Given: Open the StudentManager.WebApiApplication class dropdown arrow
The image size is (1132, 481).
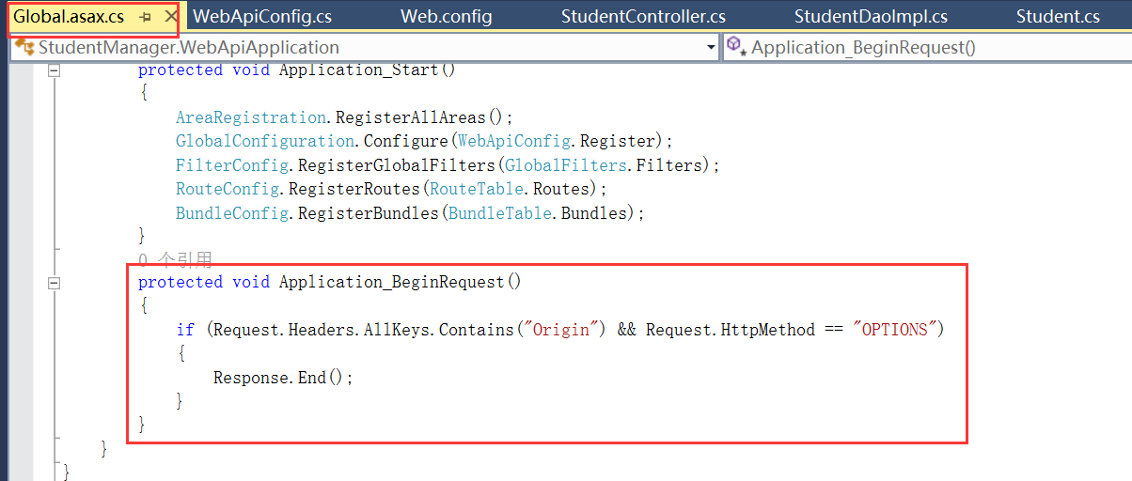Looking at the screenshot, I should pos(711,48).
